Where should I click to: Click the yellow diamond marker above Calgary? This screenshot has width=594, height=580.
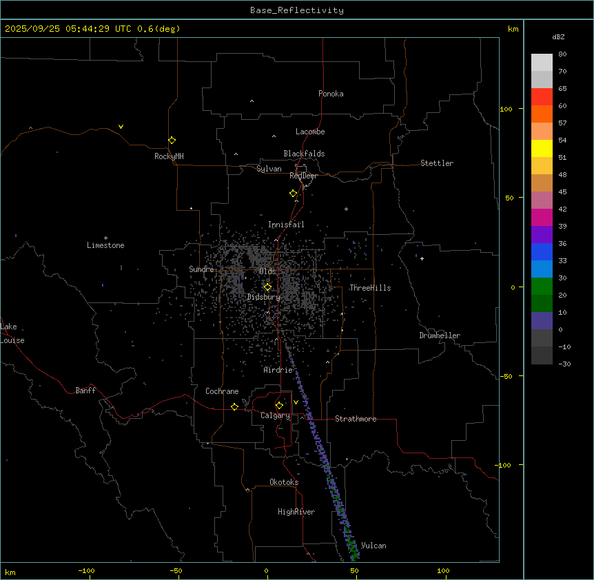[279, 405]
